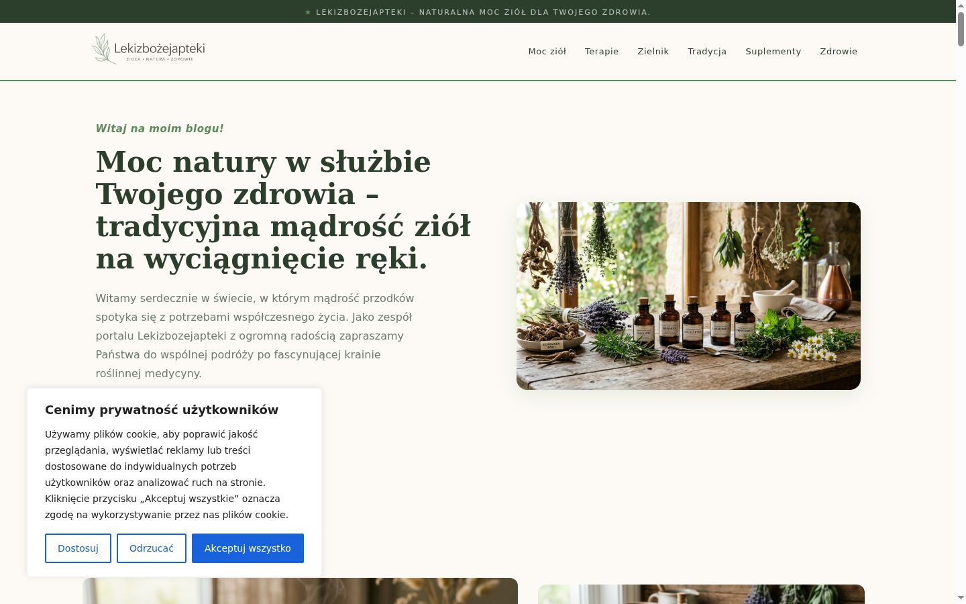Accept all cookies with Akceptuj wszystko
The width and height of the screenshot is (966, 604).
pos(248,548)
